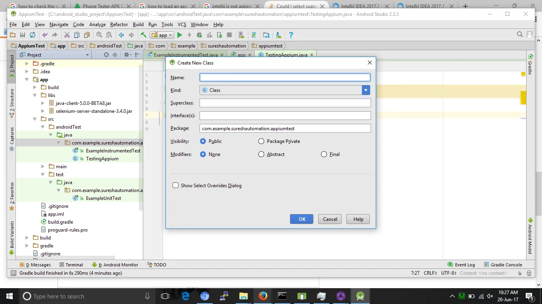Click the Name input field
This screenshot has width=542, height=304.
(285, 78)
